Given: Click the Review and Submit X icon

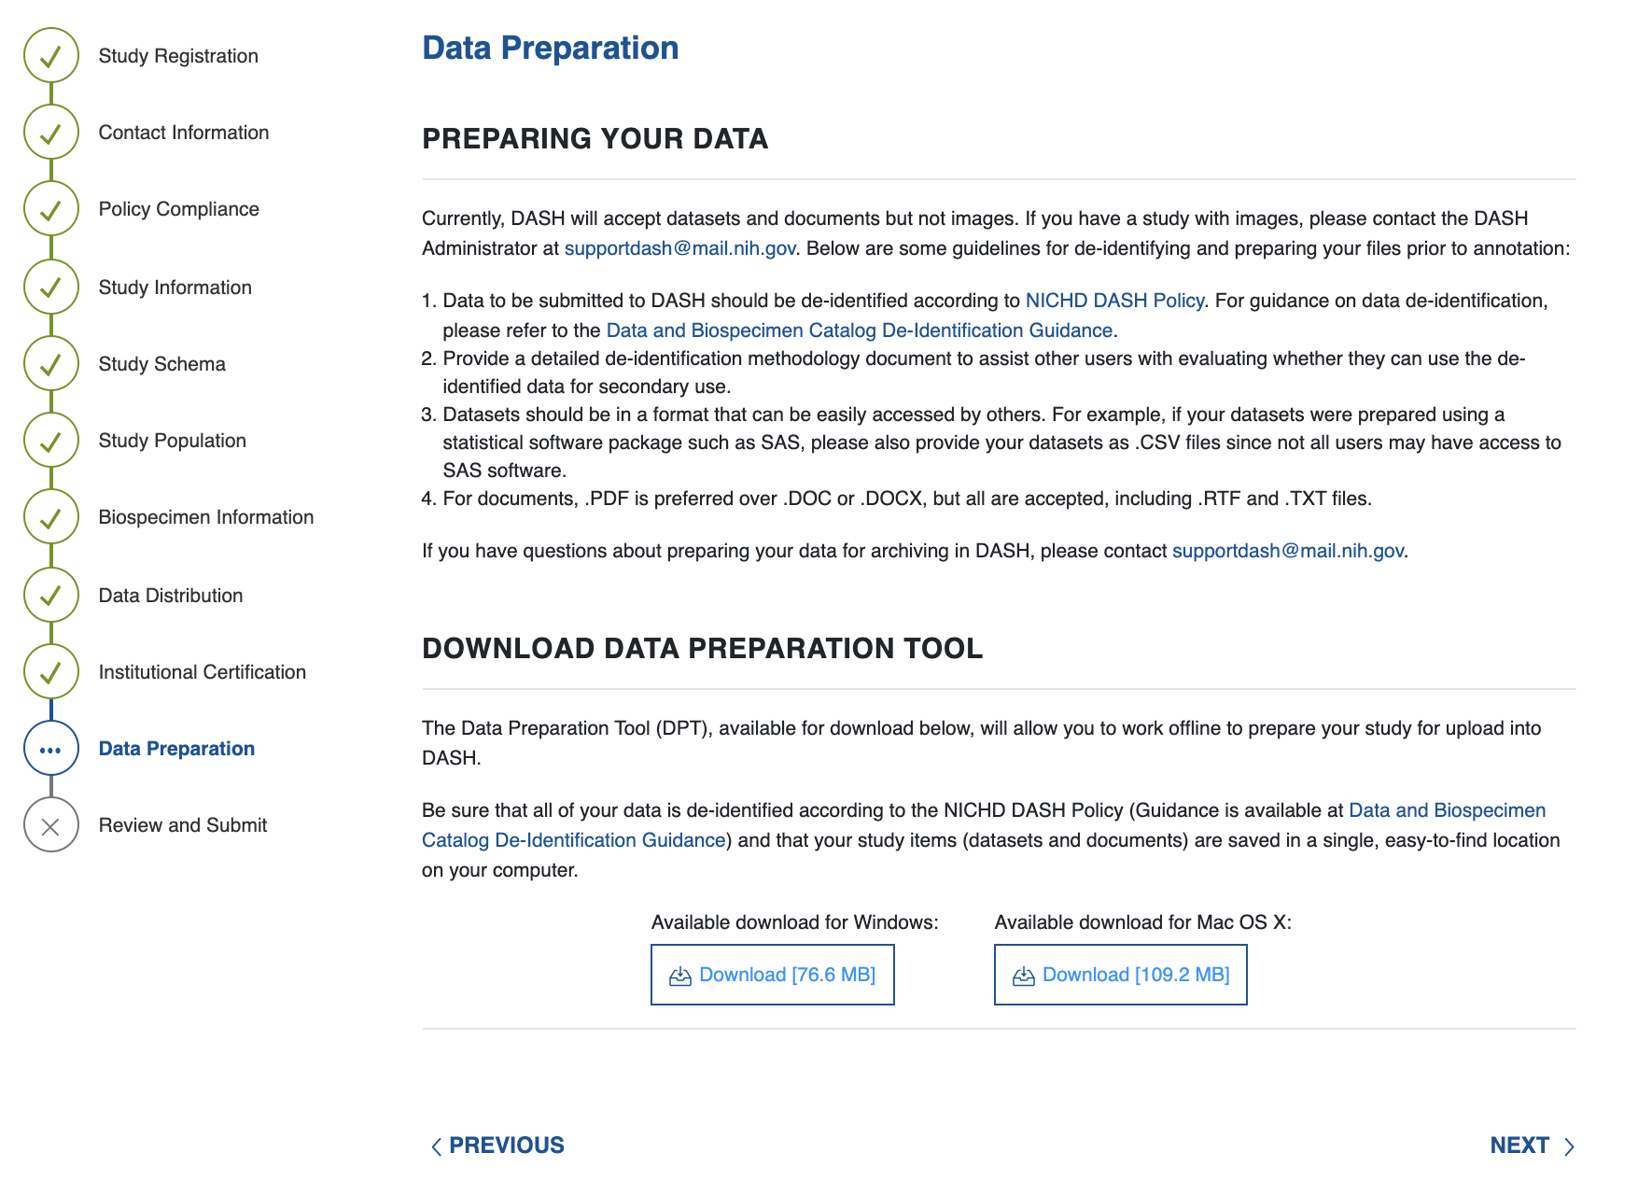Looking at the screenshot, I should point(51,825).
